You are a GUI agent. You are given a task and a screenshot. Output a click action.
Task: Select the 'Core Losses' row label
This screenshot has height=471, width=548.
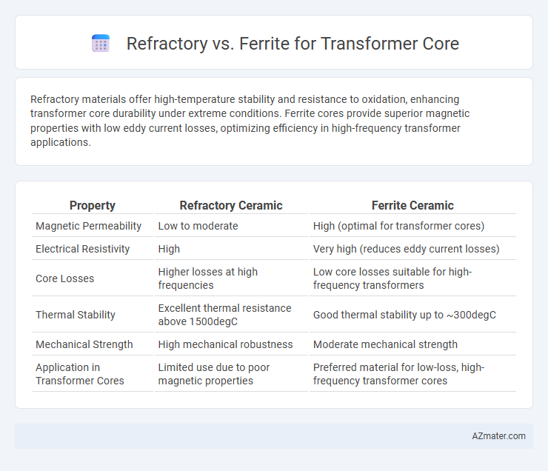click(64, 278)
